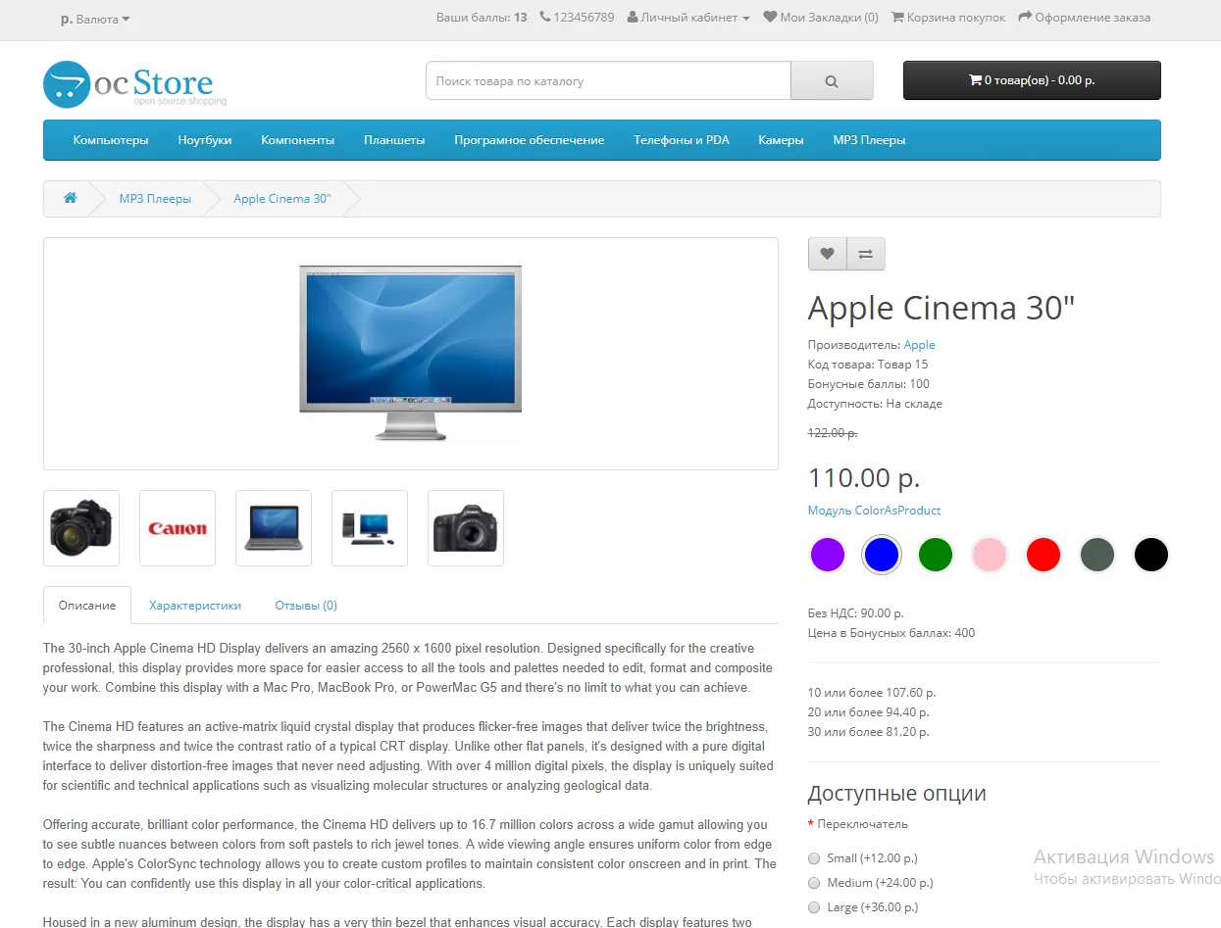The height and width of the screenshot is (928, 1221).
Task: Switch to the Характеристики tab
Action: 195,606
